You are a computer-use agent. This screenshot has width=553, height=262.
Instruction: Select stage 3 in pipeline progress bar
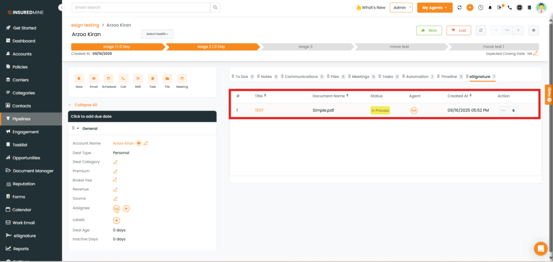(305, 47)
